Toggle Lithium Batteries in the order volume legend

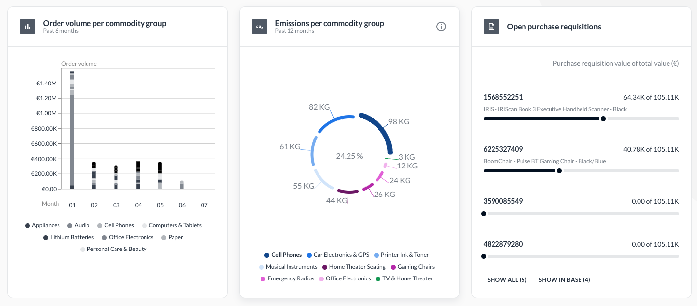tap(69, 237)
